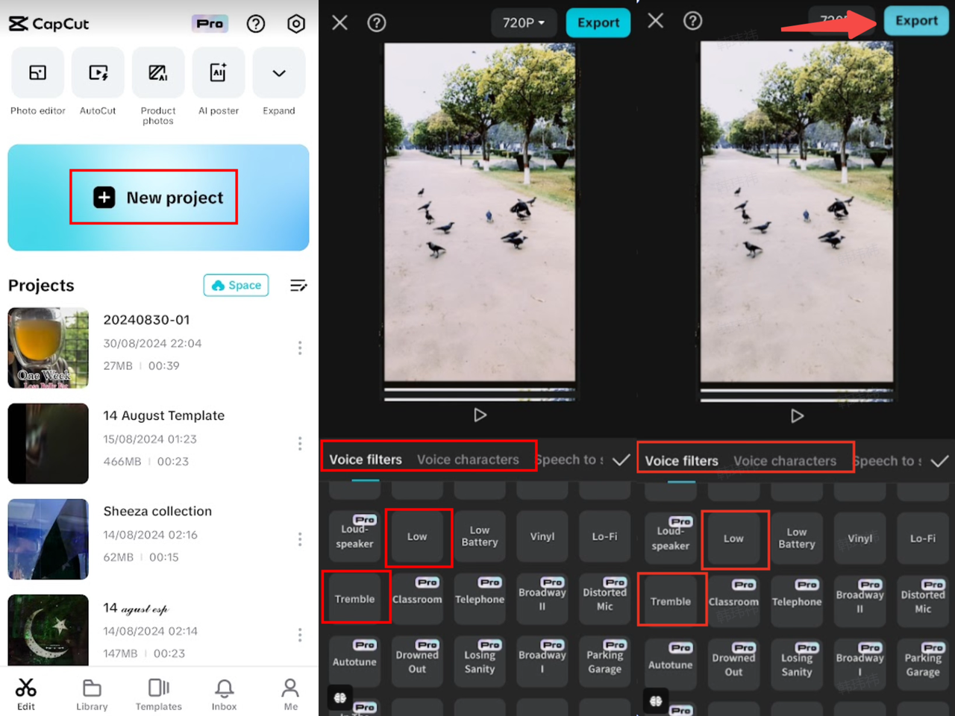955x716 pixels.
Task: Launch the AI poster tool
Action: point(218,82)
